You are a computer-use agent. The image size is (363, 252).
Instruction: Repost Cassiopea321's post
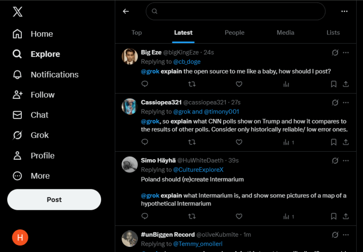pyautogui.click(x=192, y=142)
